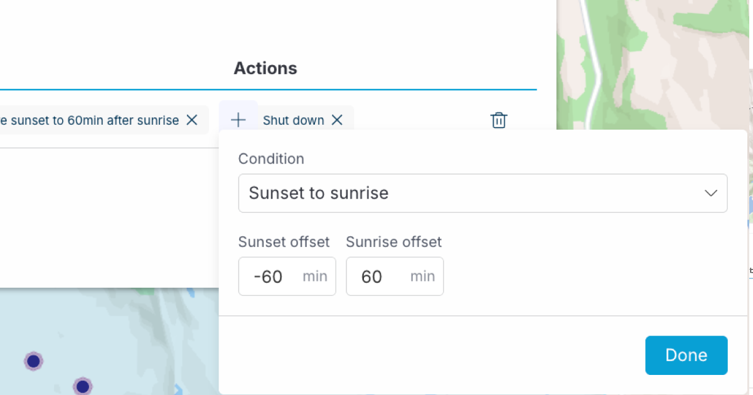This screenshot has height=395, width=753.
Task: Expand the Condition list via its chevron arrow
Action: [711, 193]
